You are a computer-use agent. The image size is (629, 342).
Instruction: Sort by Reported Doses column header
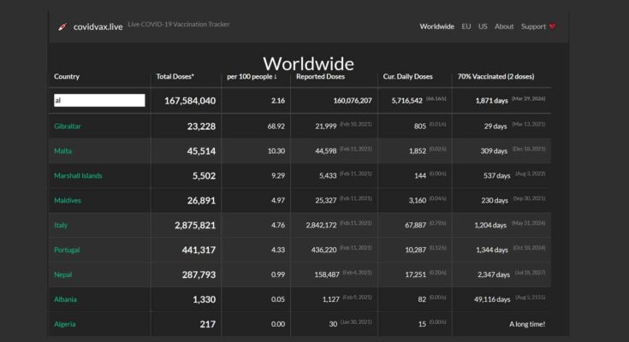320,77
